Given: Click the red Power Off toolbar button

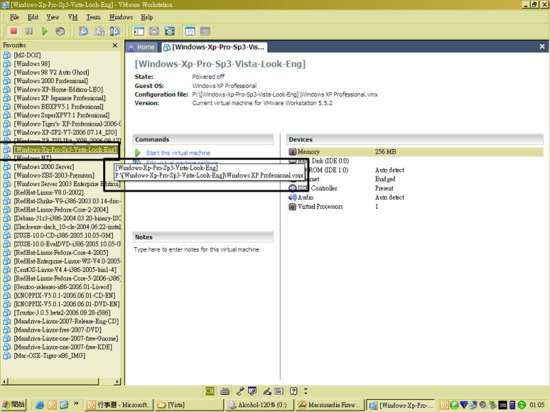Looking at the screenshot, I should pos(14,31).
